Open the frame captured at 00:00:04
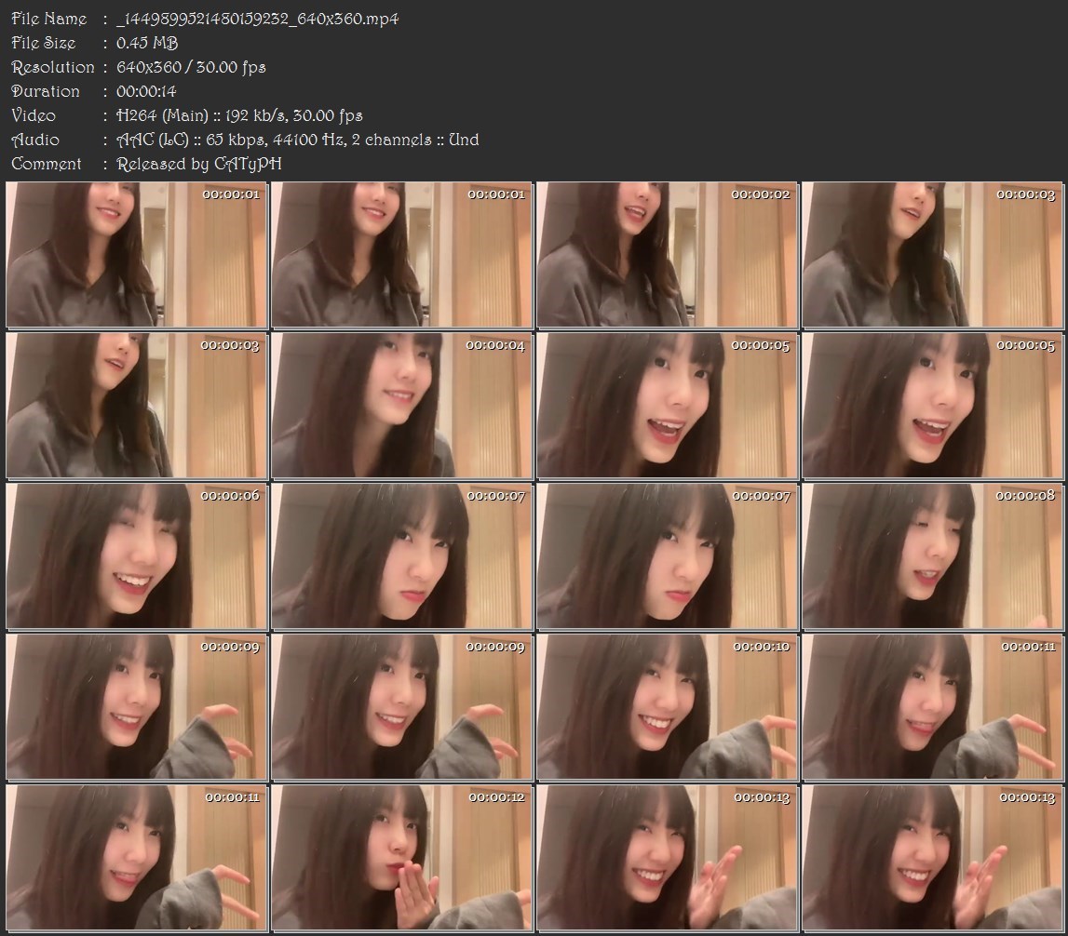 tap(401, 406)
